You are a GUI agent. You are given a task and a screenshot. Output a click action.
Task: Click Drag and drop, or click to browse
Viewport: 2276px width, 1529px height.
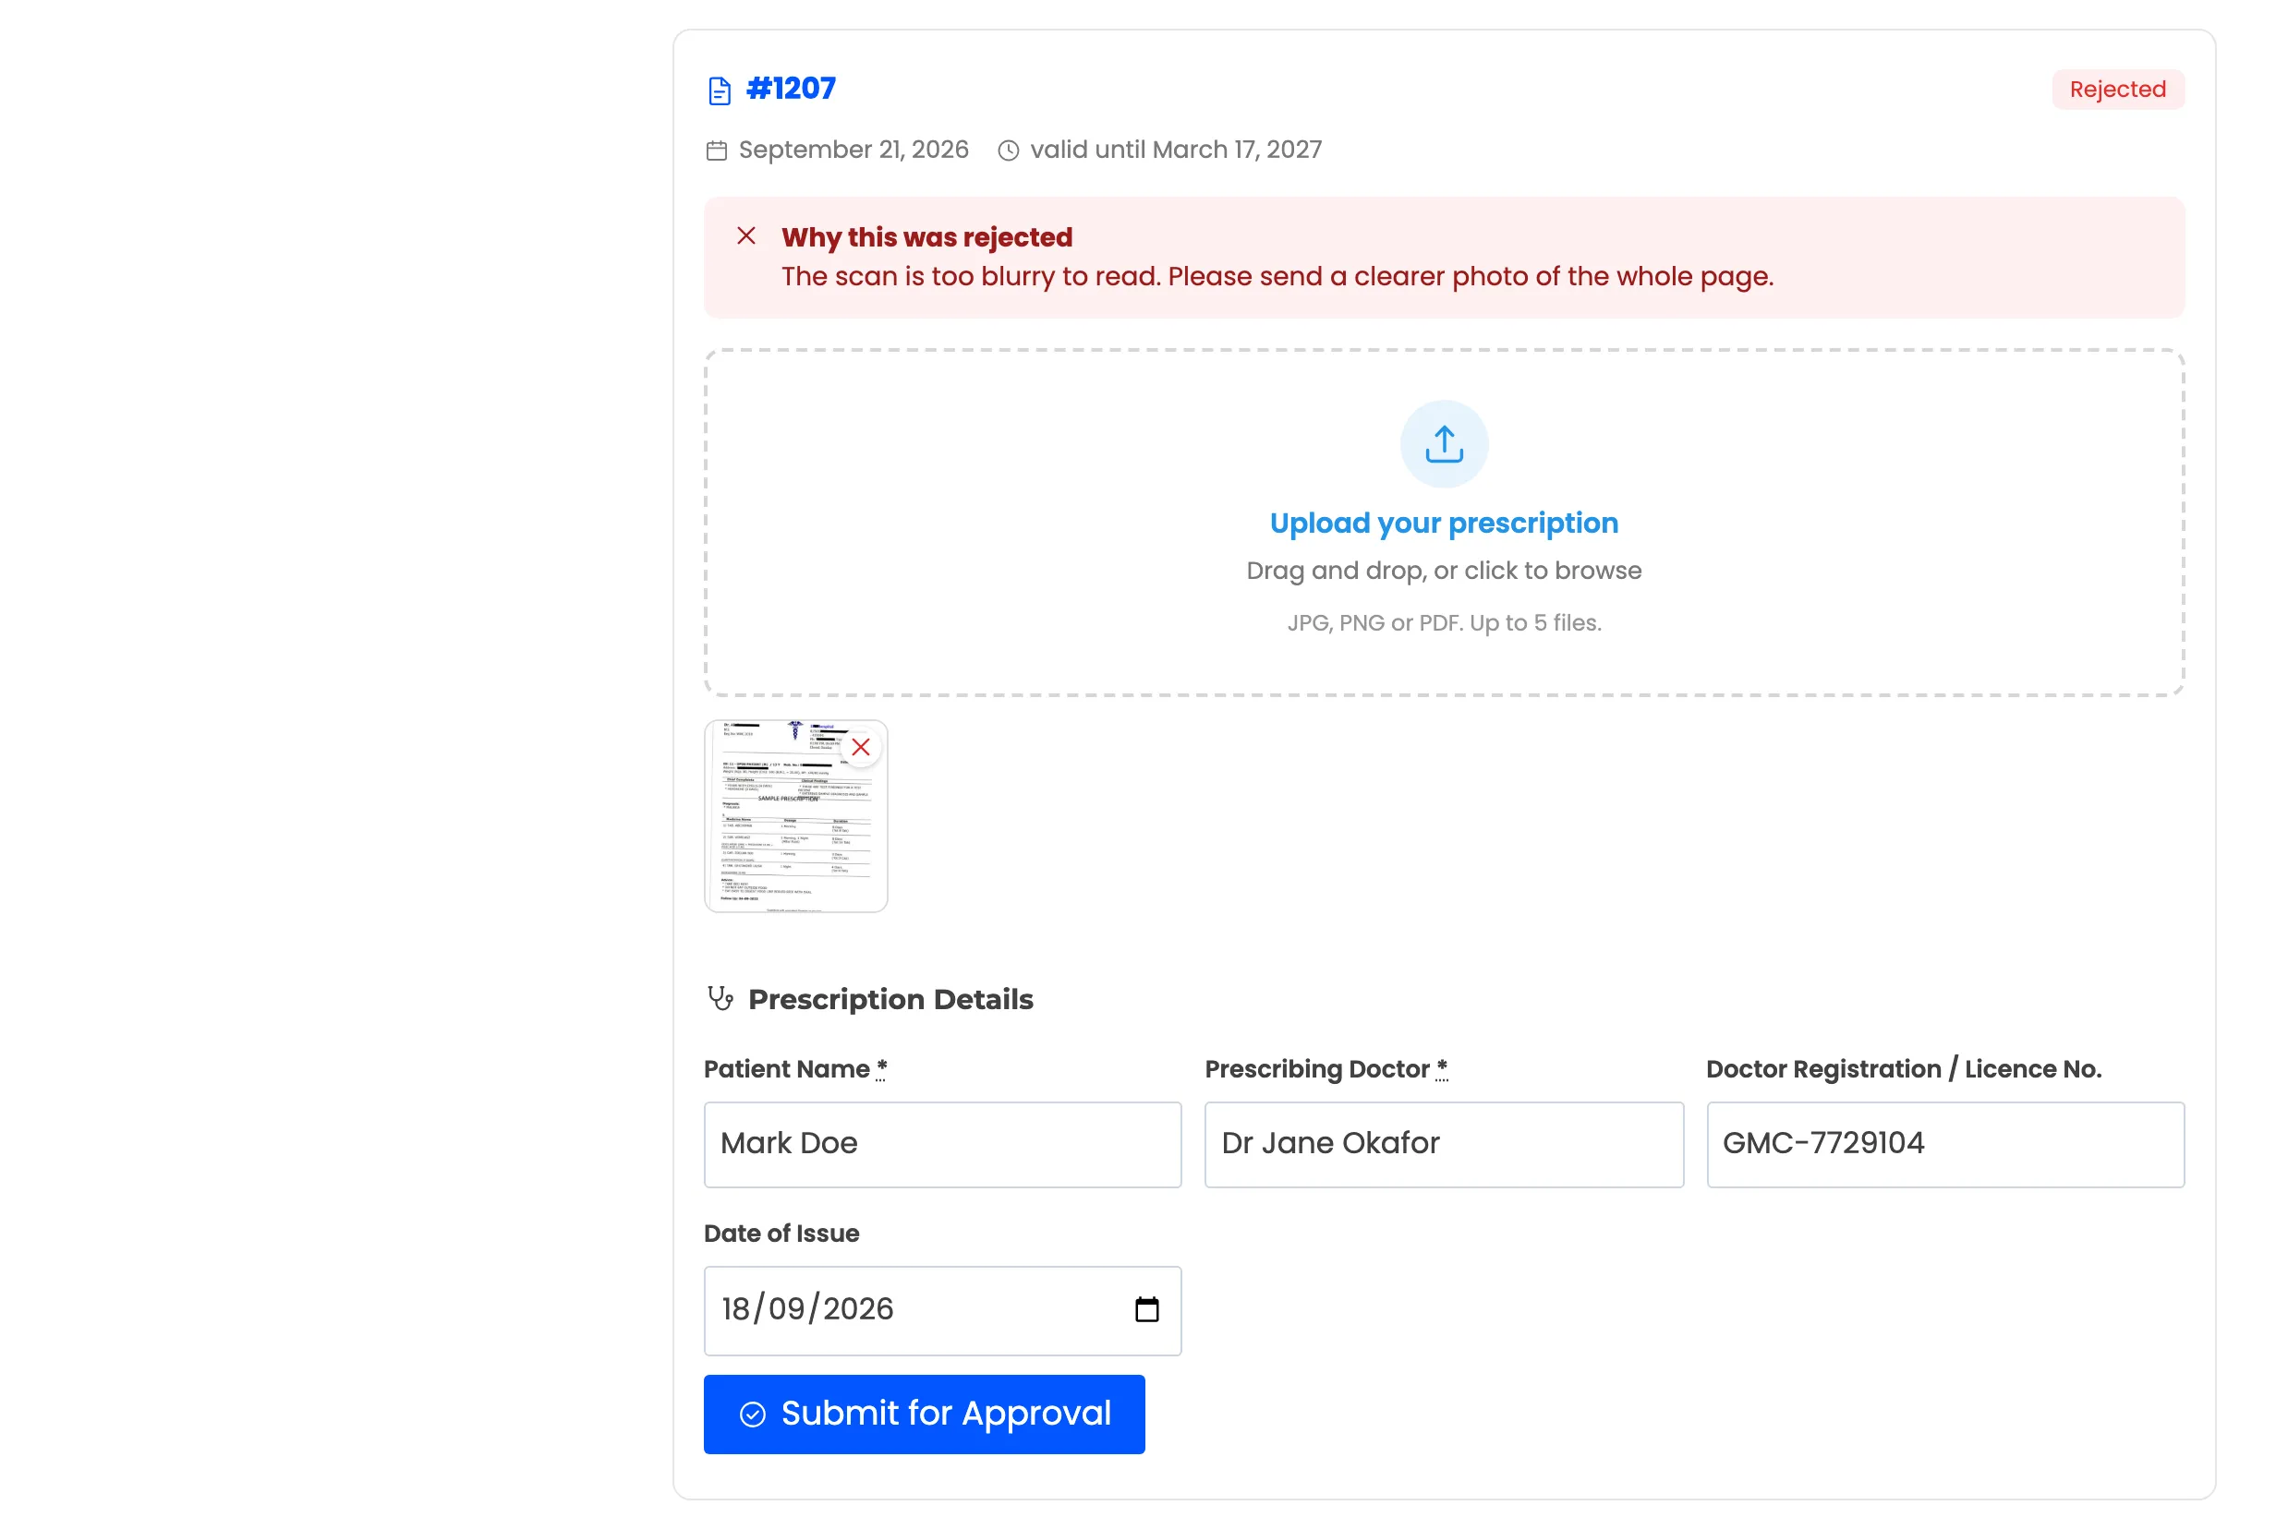click(1444, 571)
